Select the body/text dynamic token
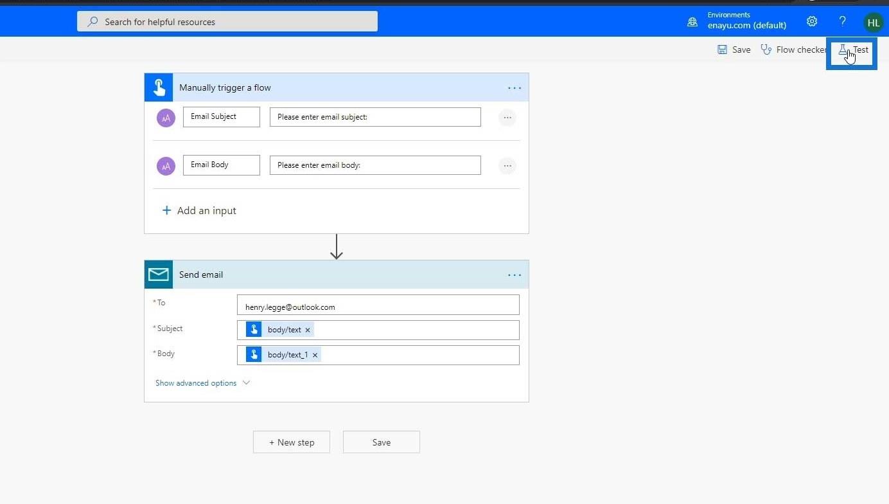Image resolution: width=889 pixels, height=504 pixels. point(280,330)
